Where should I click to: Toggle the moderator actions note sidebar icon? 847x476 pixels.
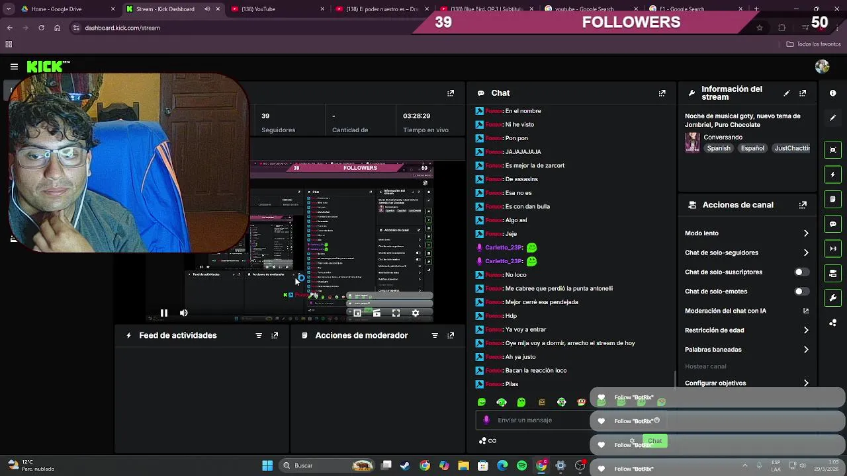pyautogui.click(x=832, y=199)
